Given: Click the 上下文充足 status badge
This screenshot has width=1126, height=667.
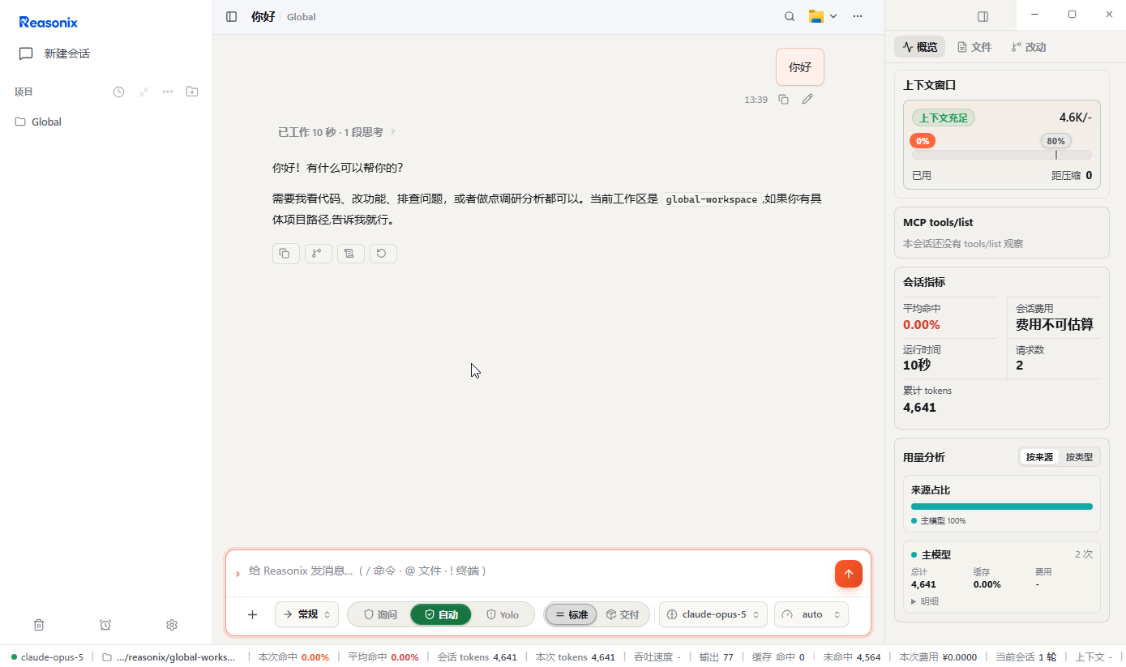Looking at the screenshot, I should coord(944,118).
